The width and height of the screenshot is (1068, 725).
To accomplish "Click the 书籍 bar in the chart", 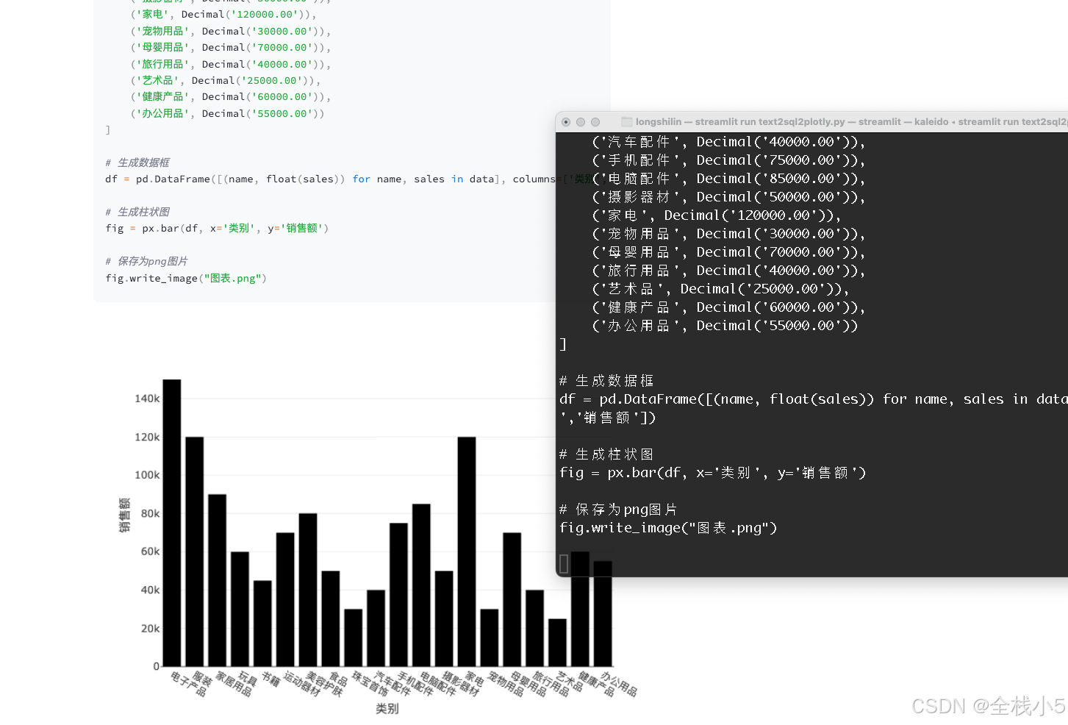I will pyautogui.click(x=262, y=624).
